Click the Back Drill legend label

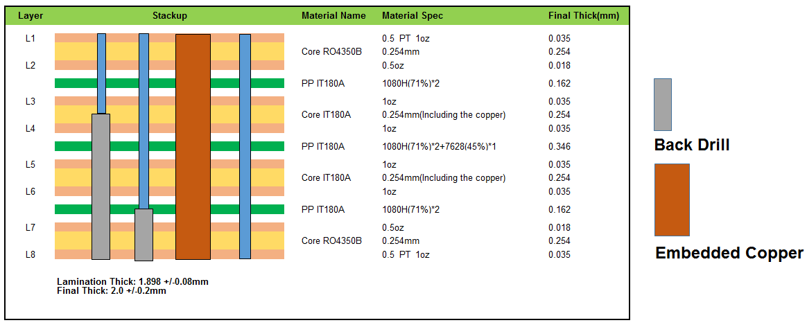tap(691, 146)
